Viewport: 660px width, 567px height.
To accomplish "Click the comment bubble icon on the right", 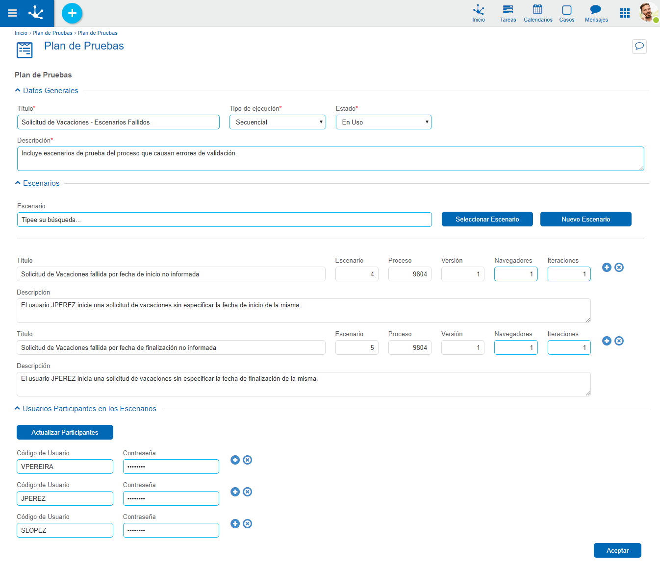I will point(639,46).
